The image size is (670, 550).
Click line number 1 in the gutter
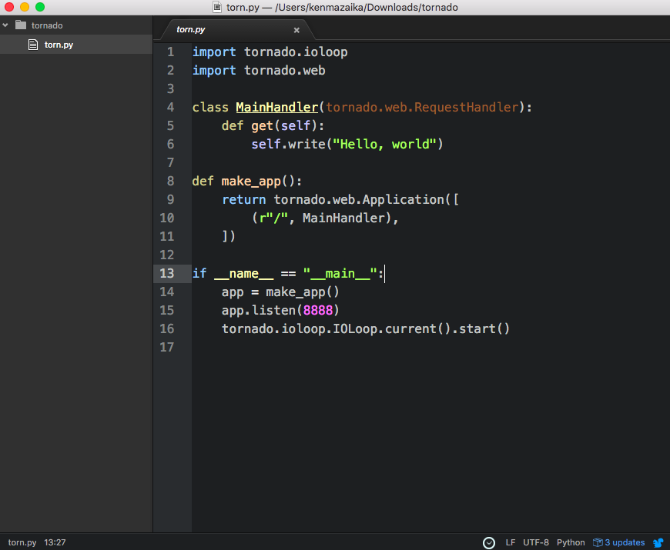tap(170, 52)
